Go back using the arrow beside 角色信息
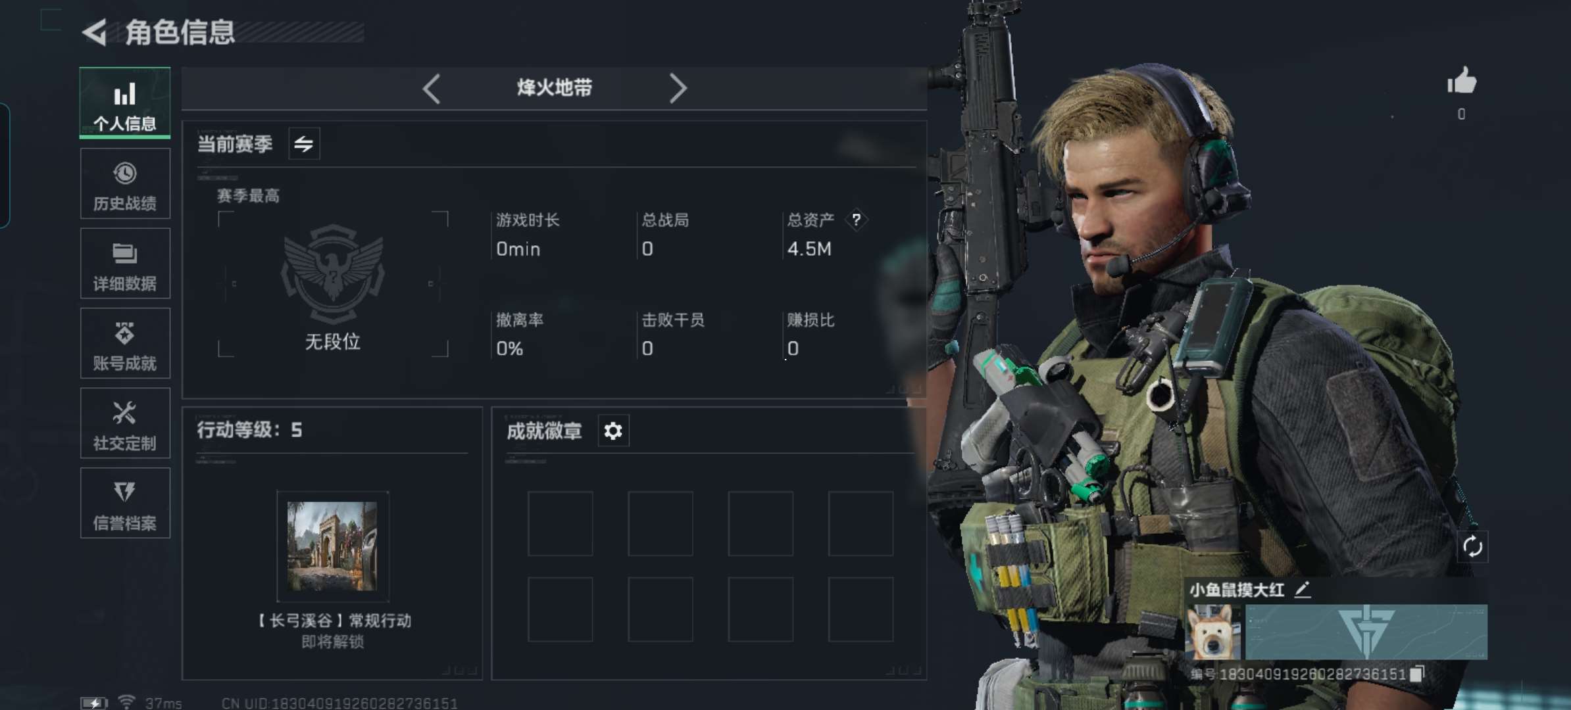 pos(95,32)
